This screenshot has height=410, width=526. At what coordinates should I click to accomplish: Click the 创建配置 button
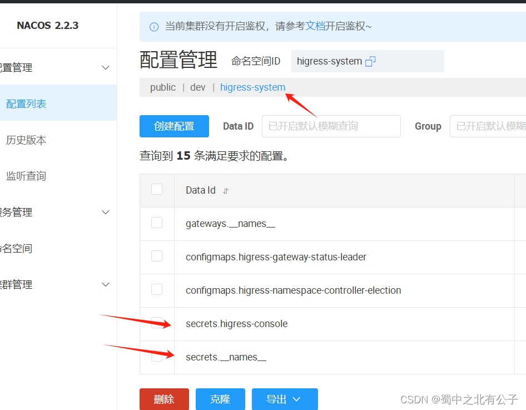pyautogui.click(x=174, y=126)
